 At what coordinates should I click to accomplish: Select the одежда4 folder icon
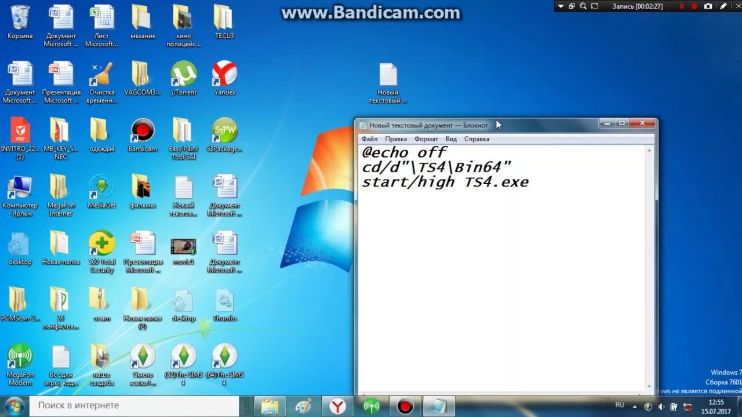101,136
